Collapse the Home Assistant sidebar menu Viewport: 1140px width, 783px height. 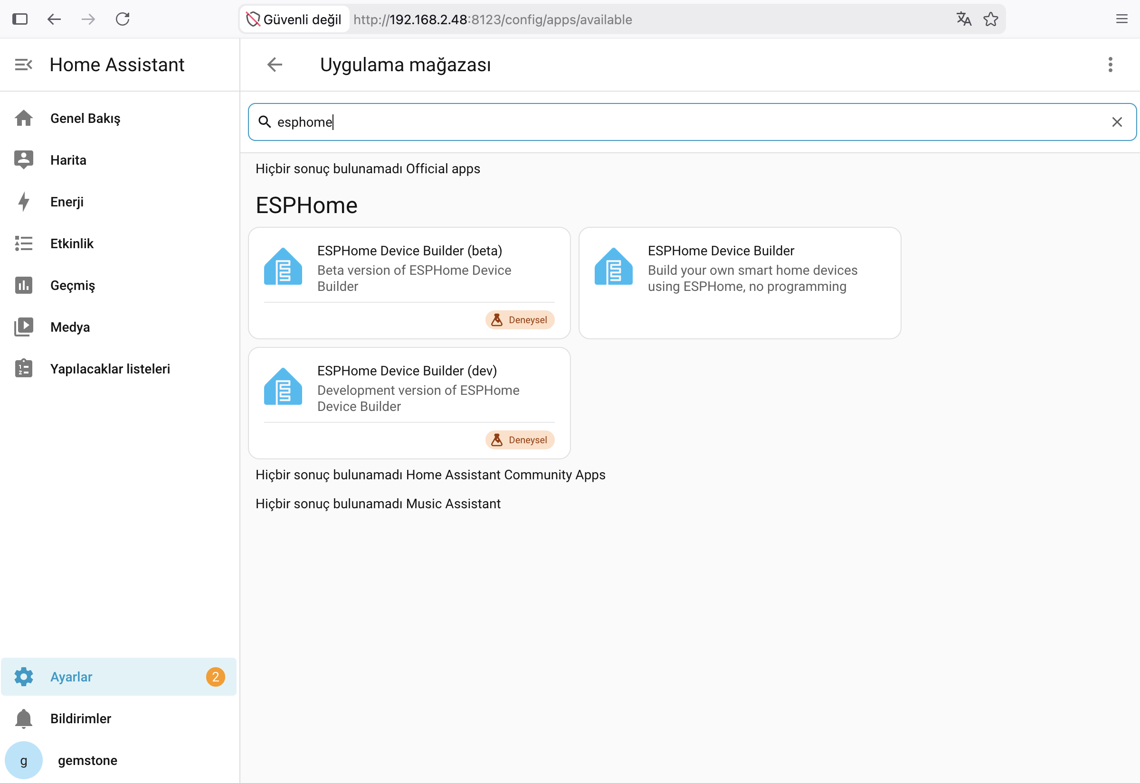[24, 64]
